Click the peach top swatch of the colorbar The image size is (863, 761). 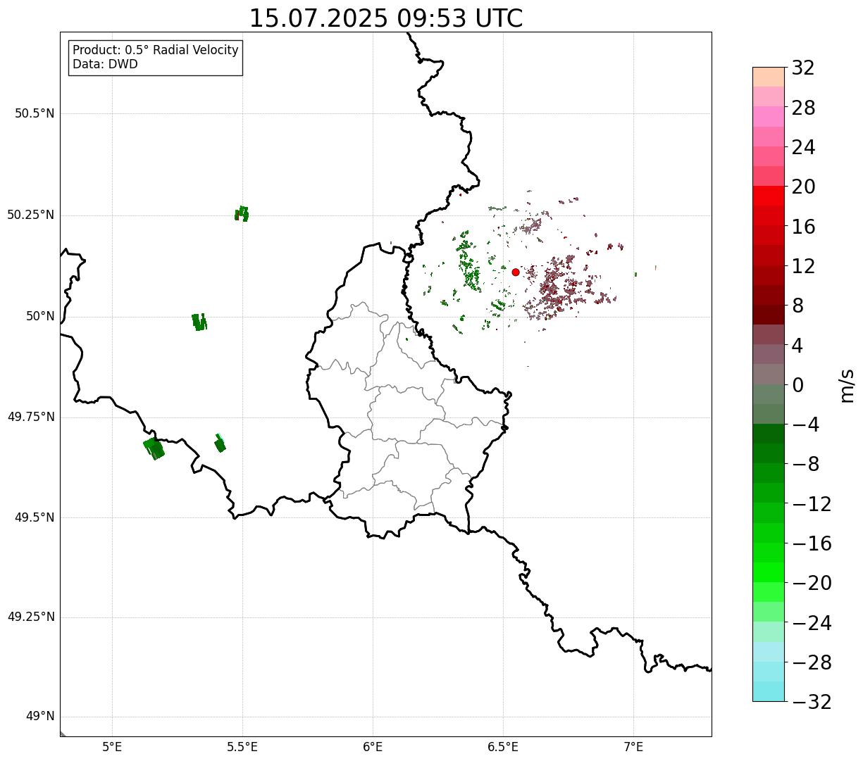769,77
